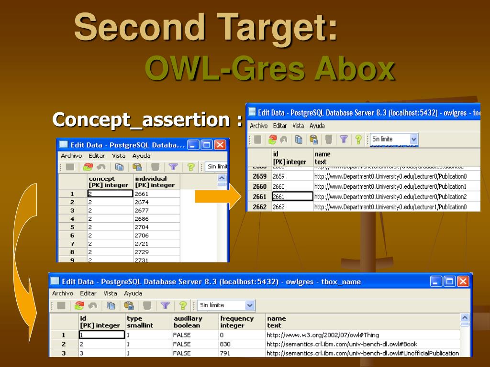The image size is (490, 367).
Task: Click Filter funnel icon in individual name window
Action: (x=344, y=140)
